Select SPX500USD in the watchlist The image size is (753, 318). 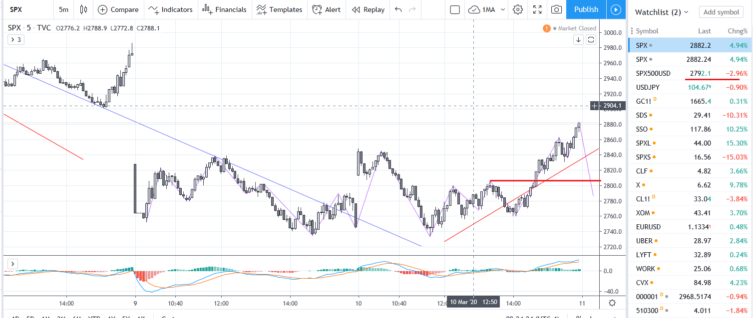pyautogui.click(x=690, y=73)
